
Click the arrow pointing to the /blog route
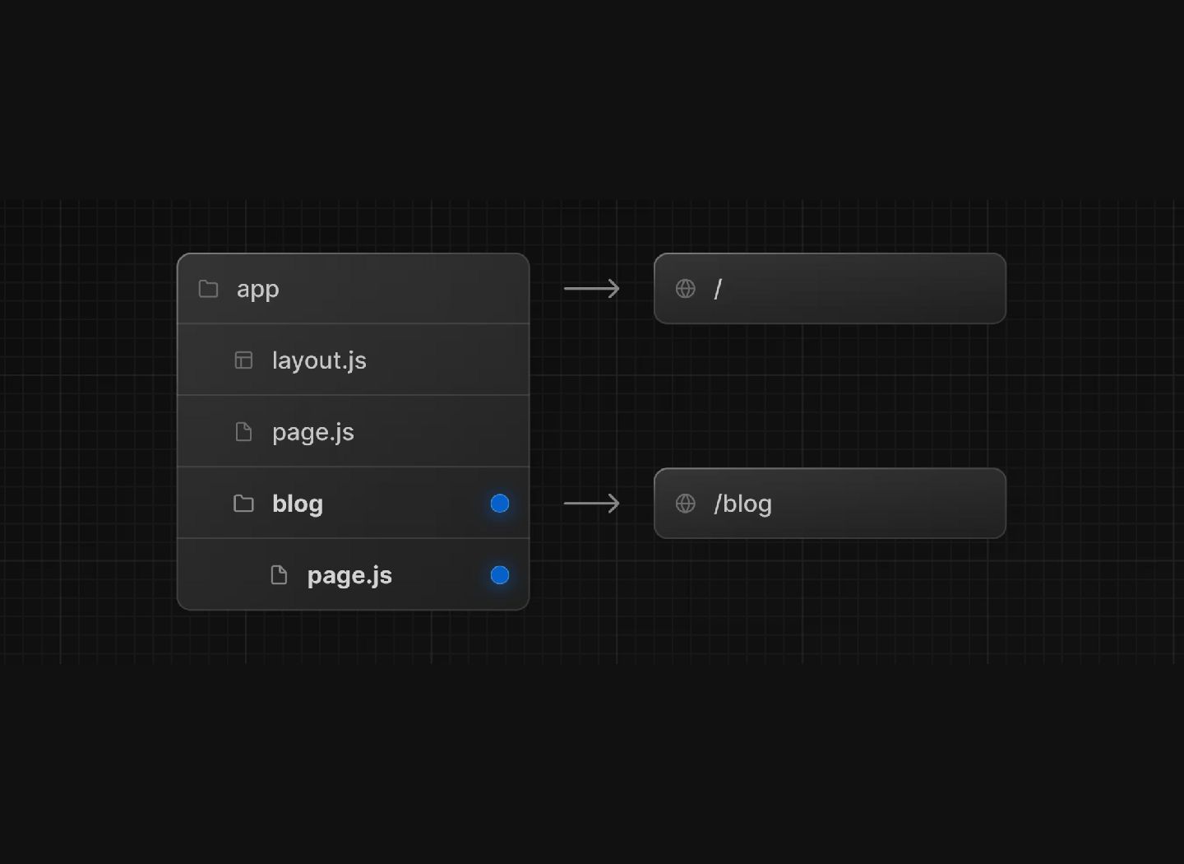click(x=591, y=504)
